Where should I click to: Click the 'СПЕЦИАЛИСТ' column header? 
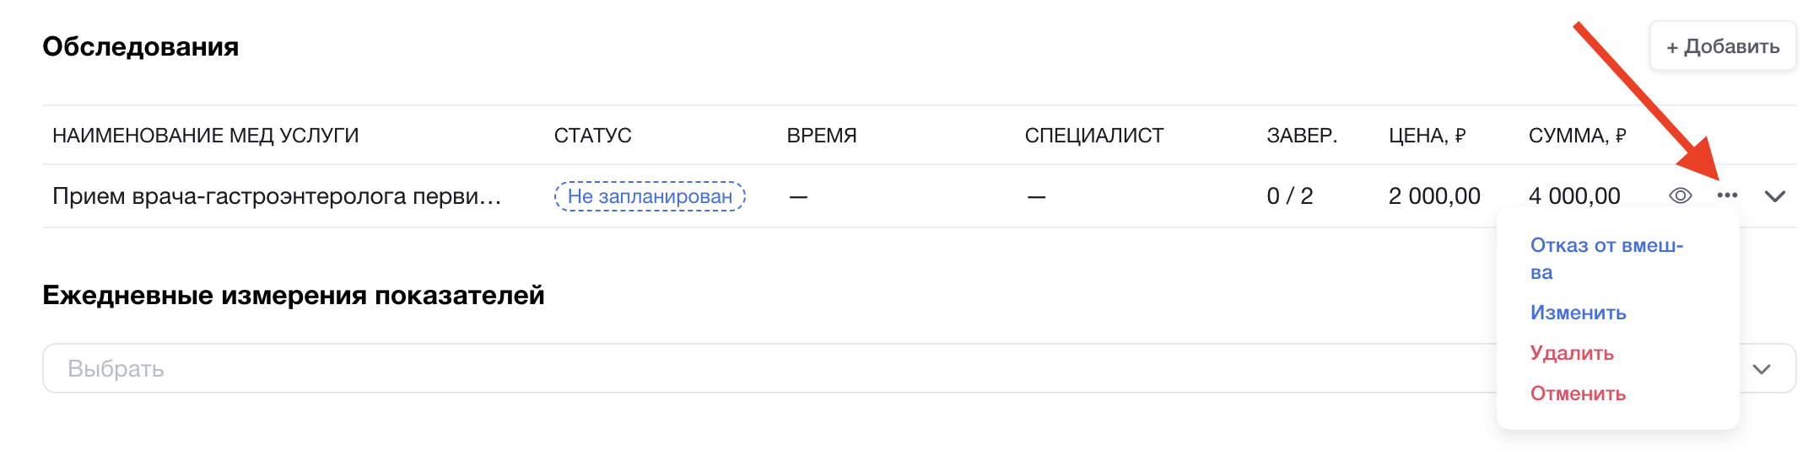(1093, 136)
